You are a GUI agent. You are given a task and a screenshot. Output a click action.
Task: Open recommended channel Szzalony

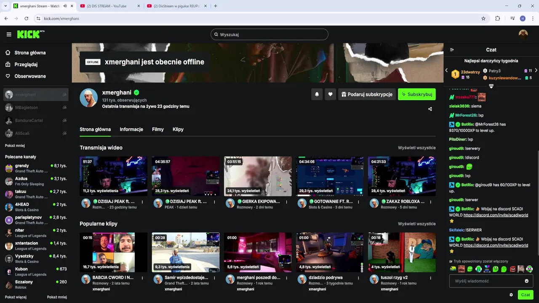coord(36,284)
